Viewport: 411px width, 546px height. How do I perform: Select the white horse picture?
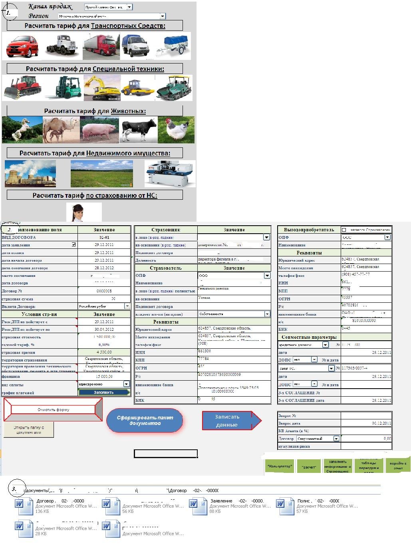[x=22, y=129]
